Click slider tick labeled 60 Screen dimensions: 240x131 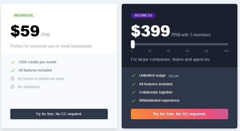pyautogui.click(x=187, y=51)
